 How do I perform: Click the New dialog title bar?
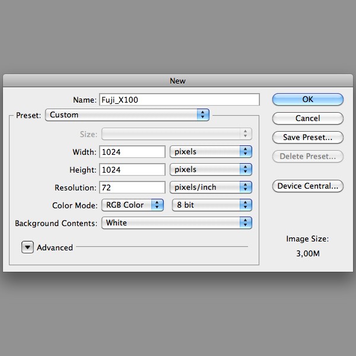pos(178,81)
